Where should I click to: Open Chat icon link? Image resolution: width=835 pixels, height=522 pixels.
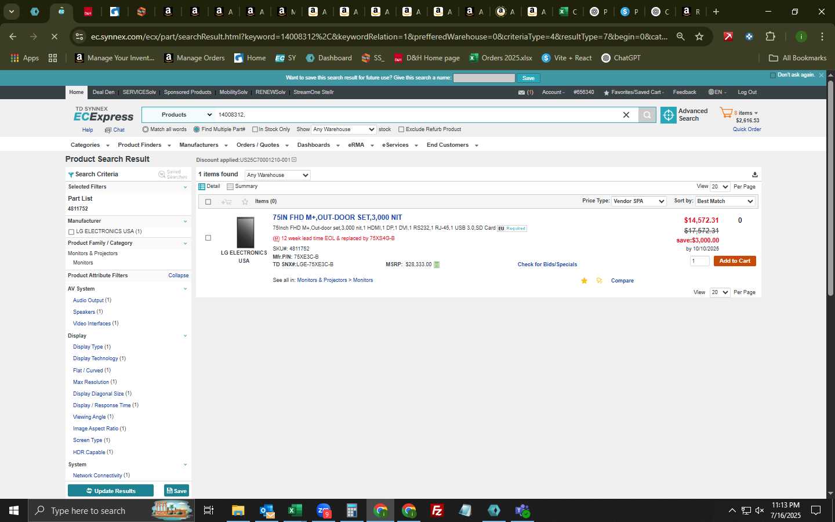pyautogui.click(x=108, y=130)
